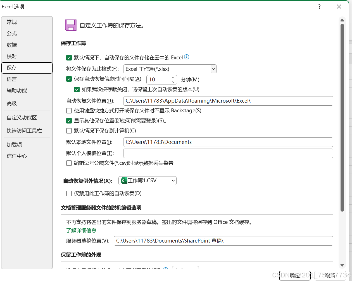352x281 pixels.
Task: Click the 服务器草稿位置 path field
Action: [x=223, y=241]
